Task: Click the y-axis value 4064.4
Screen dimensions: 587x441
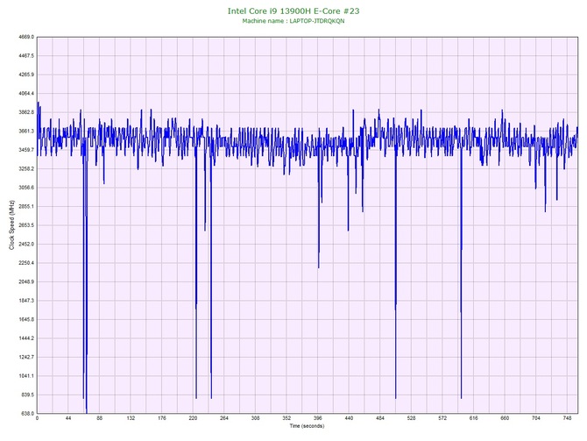Action: click(26, 93)
